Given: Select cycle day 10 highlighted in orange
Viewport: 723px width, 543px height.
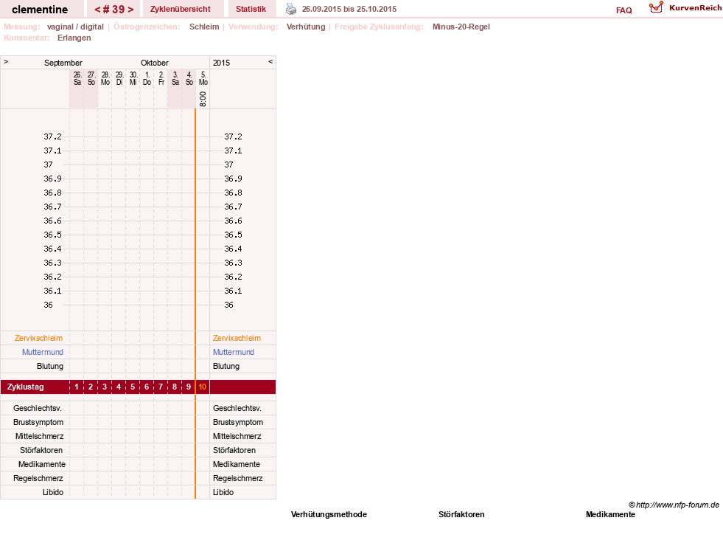Looking at the screenshot, I should pyautogui.click(x=203, y=387).
